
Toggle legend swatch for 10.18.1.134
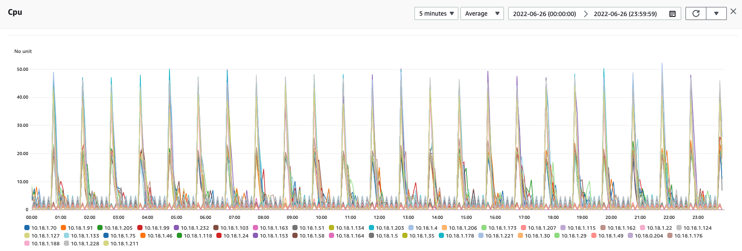click(331, 228)
